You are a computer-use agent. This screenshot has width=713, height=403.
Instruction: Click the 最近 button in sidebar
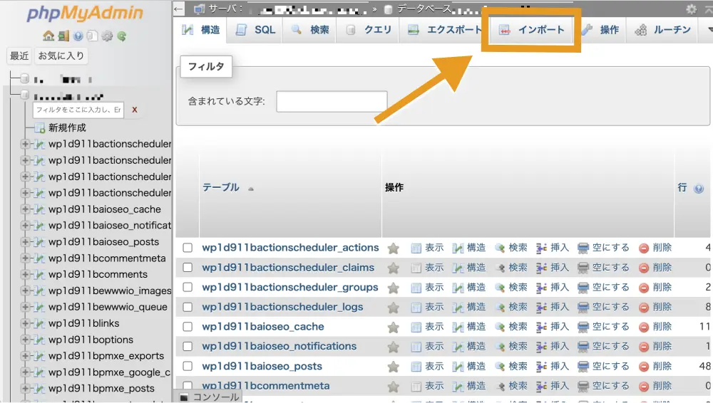tap(19, 56)
